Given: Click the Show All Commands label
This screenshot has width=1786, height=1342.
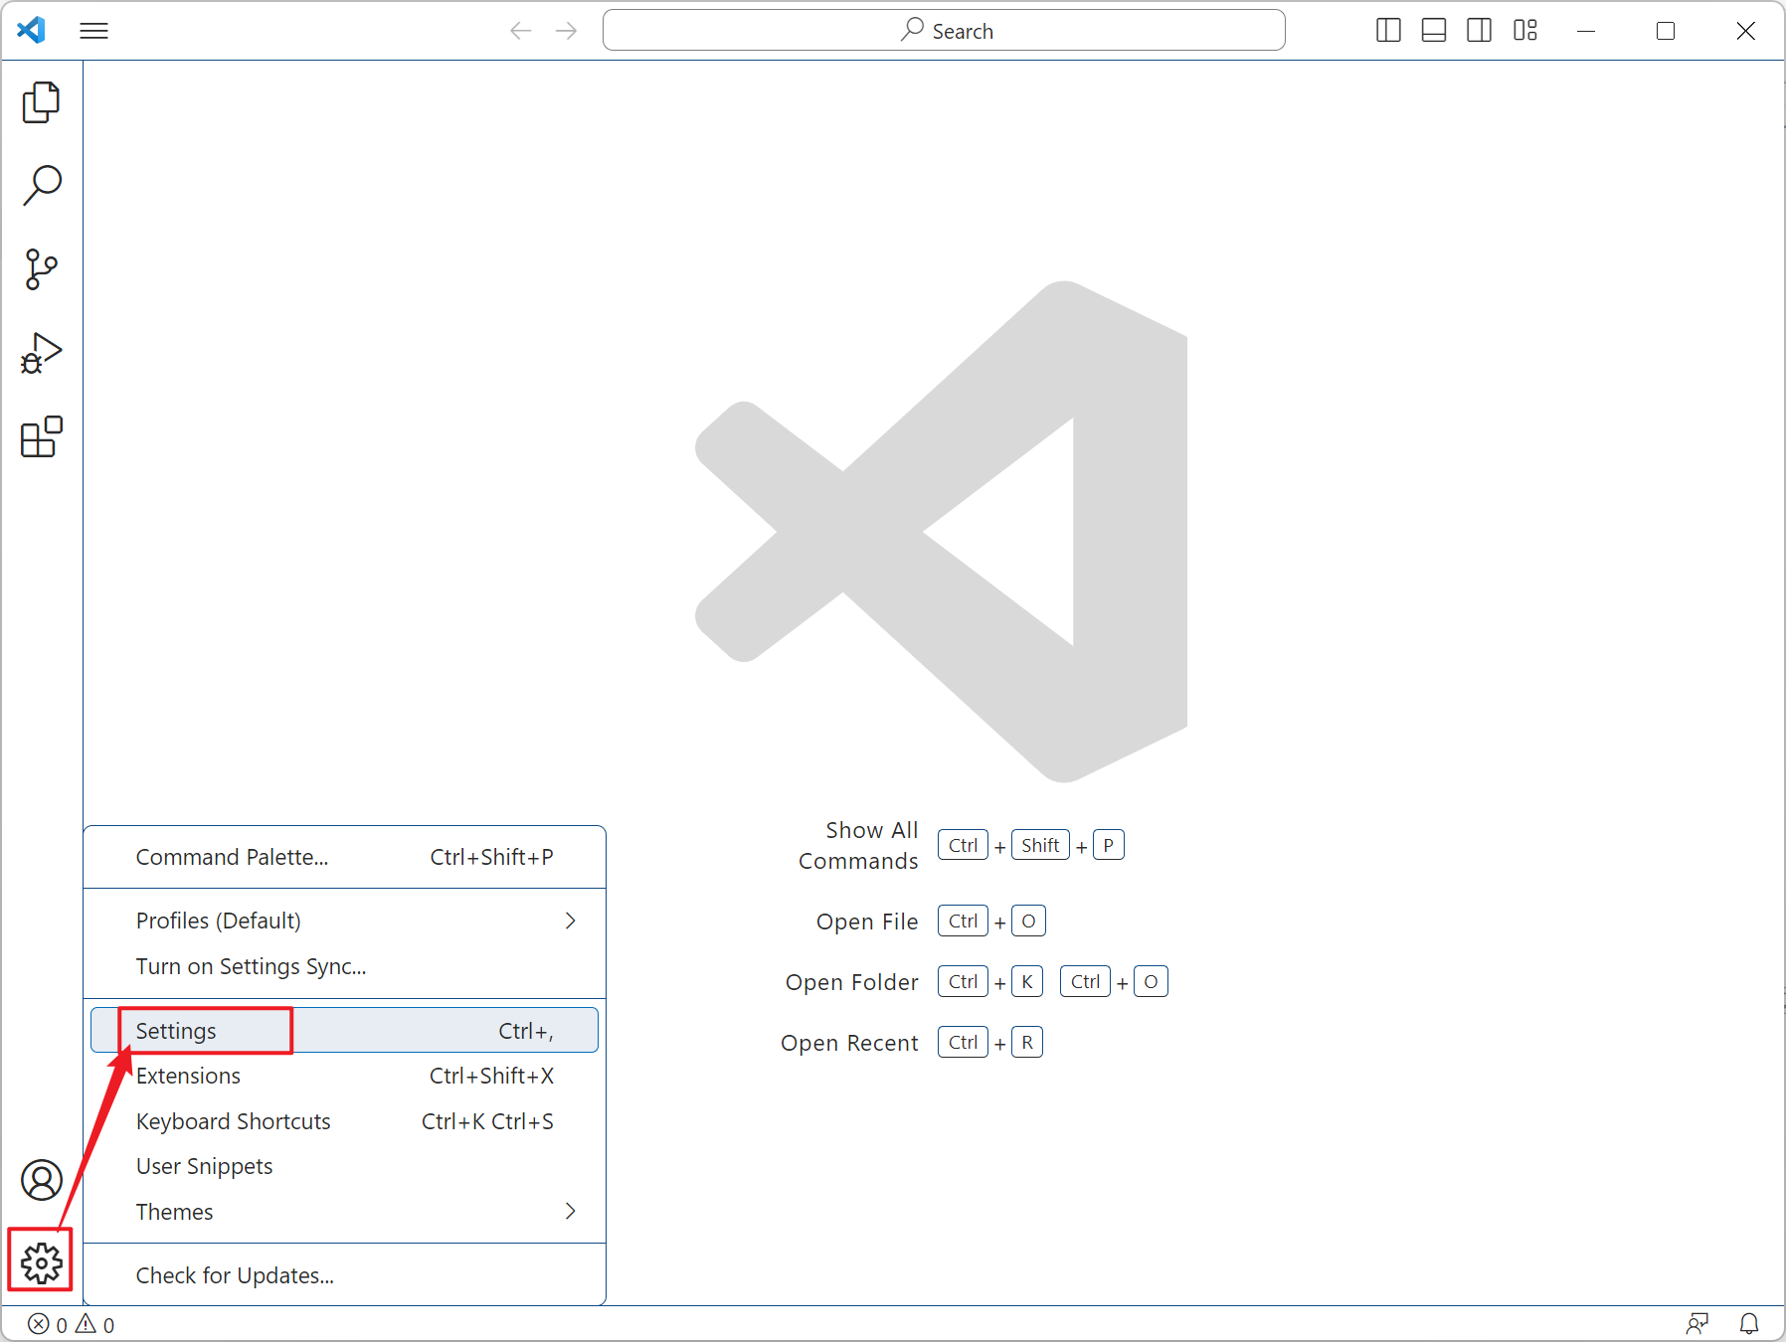Looking at the screenshot, I should click(x=858, y=846).
